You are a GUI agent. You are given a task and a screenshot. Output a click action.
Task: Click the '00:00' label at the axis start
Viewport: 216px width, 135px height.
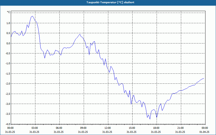[10, 128]
